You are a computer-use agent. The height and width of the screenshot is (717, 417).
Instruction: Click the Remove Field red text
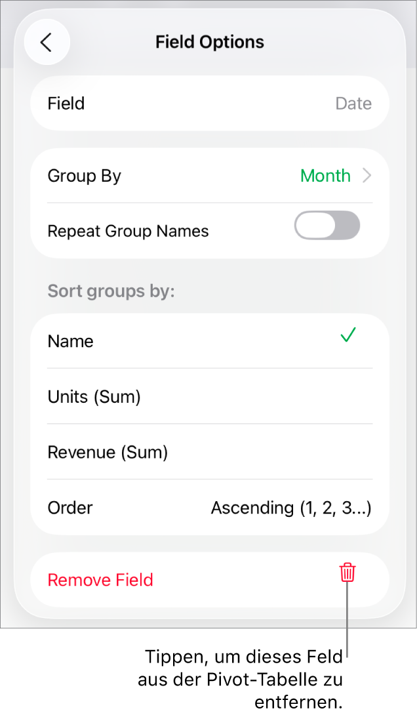[100, 580]
